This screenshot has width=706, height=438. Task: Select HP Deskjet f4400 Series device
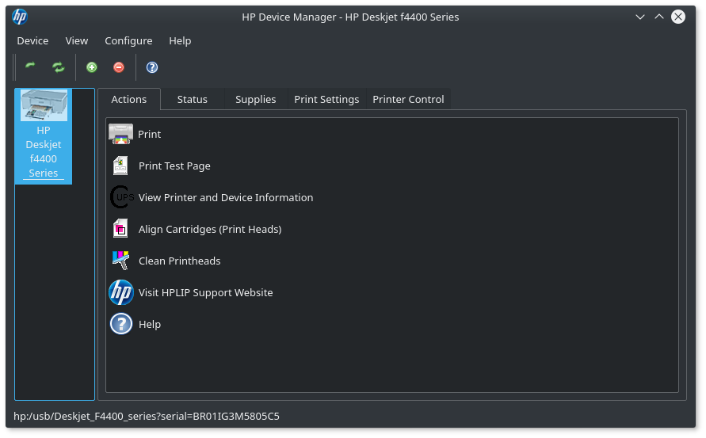tap(44, 135)
